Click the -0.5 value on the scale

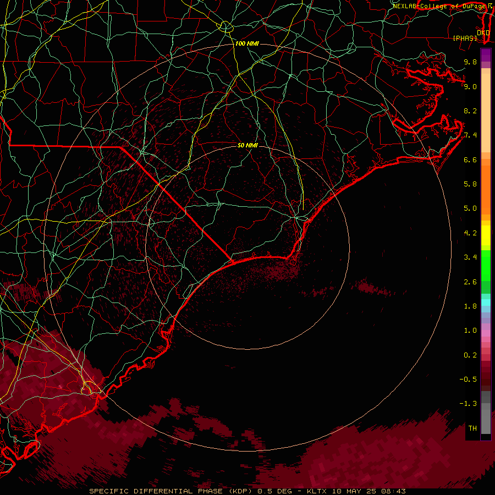pyautogui.click(x=468, y=380)
